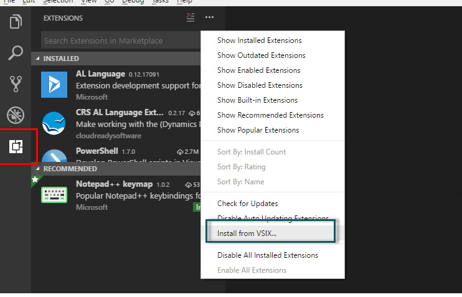
Task: Open the Source Control view icon
Action: tap(16, 84)
